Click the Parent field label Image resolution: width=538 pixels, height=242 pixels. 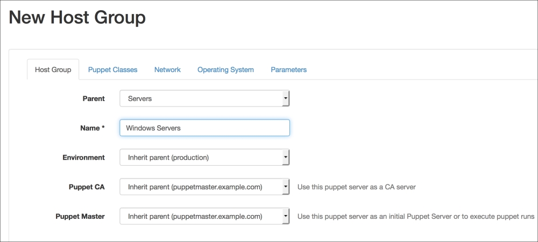tap(93, 98)
